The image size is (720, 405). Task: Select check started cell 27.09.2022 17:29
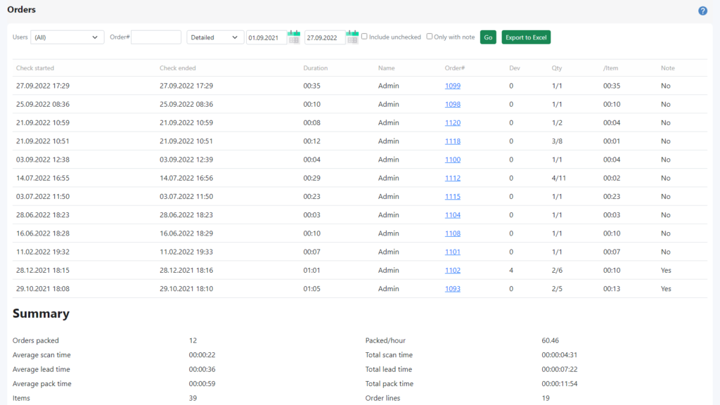[x=43, y=86]
